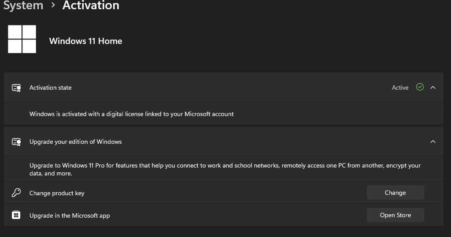Click the Upgrade in the Microsoft app label

(70, 215)
